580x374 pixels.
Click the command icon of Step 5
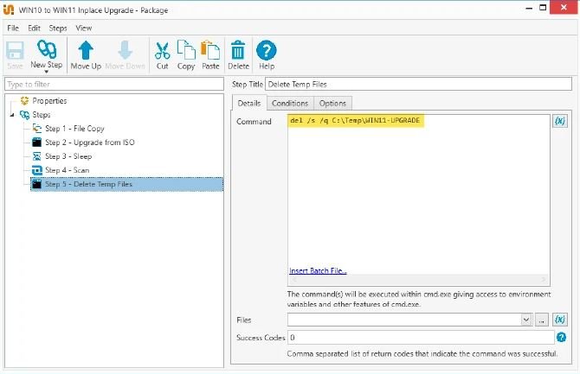(36, 184)
